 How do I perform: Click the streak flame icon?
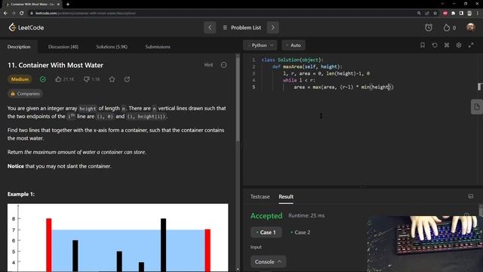(447, 27)
